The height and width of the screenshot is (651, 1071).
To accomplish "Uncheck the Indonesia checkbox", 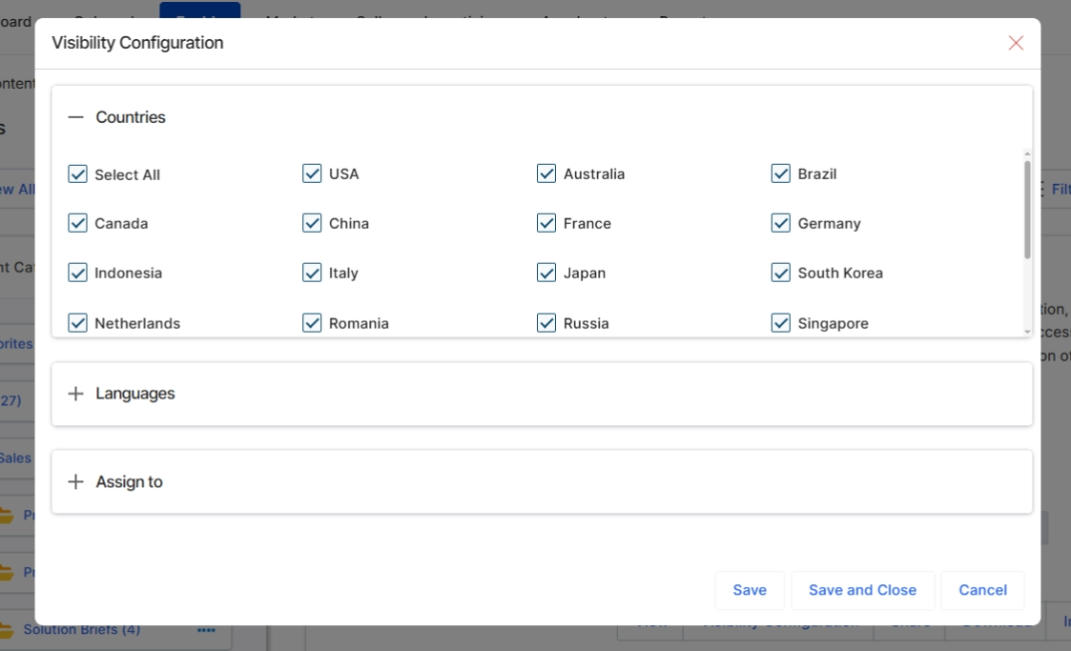I will [x=78, y=273].
